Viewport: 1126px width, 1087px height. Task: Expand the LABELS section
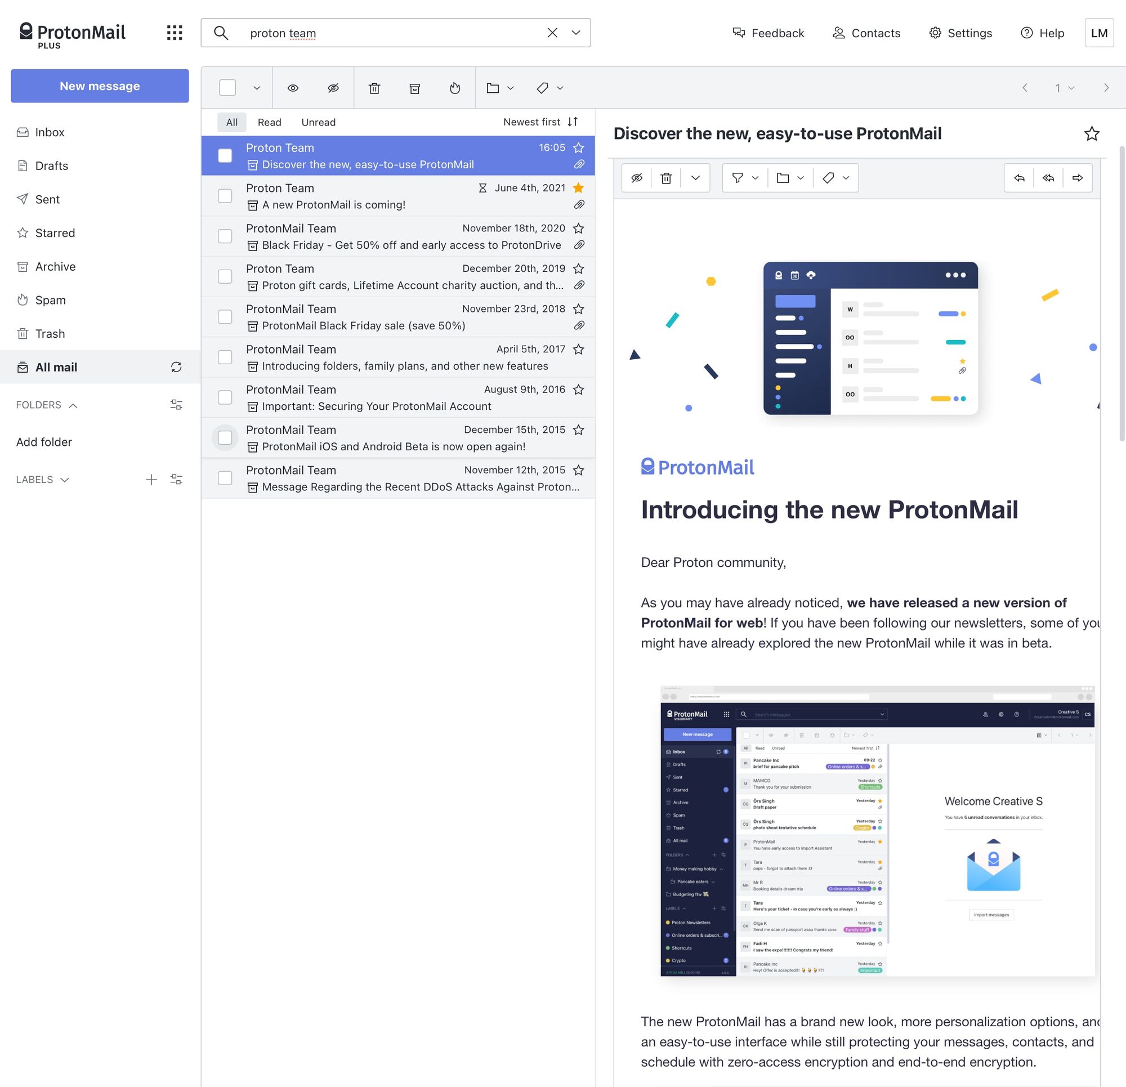point(43,480)
